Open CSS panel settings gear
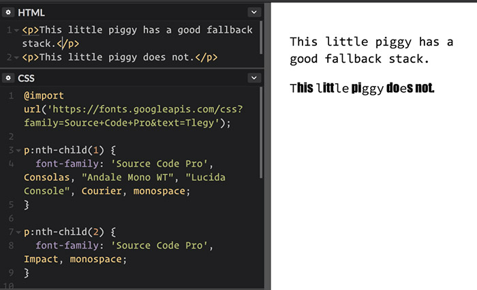Viewport: 477px width, 290px height. pos(9,78)
